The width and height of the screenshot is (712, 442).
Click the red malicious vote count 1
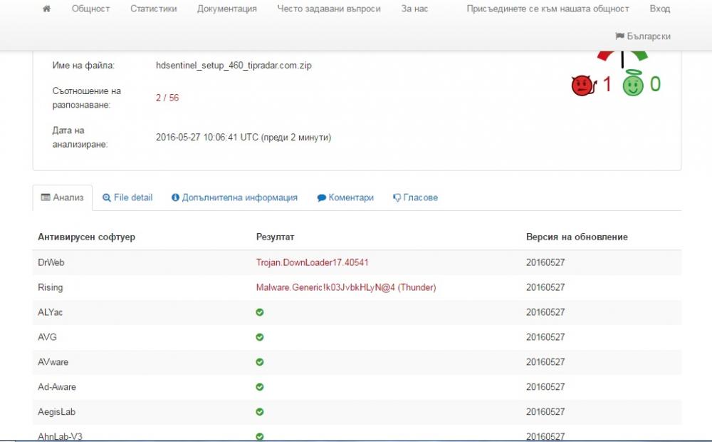pyautogui.click(x=607, y=85)
